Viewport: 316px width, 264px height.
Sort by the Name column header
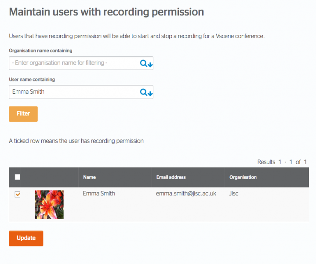click(x=90, y=177)
